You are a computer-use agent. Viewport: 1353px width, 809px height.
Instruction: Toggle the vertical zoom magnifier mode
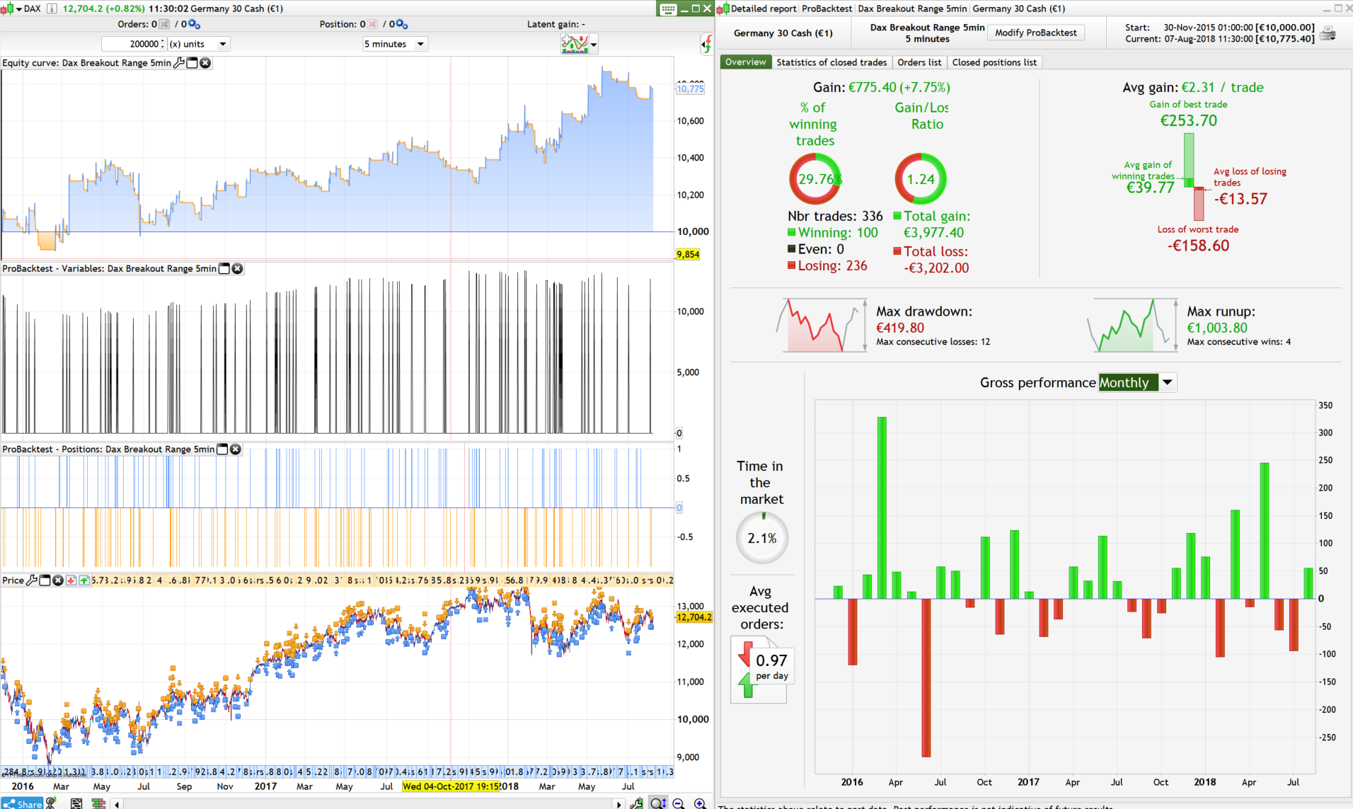coord(657,803)
